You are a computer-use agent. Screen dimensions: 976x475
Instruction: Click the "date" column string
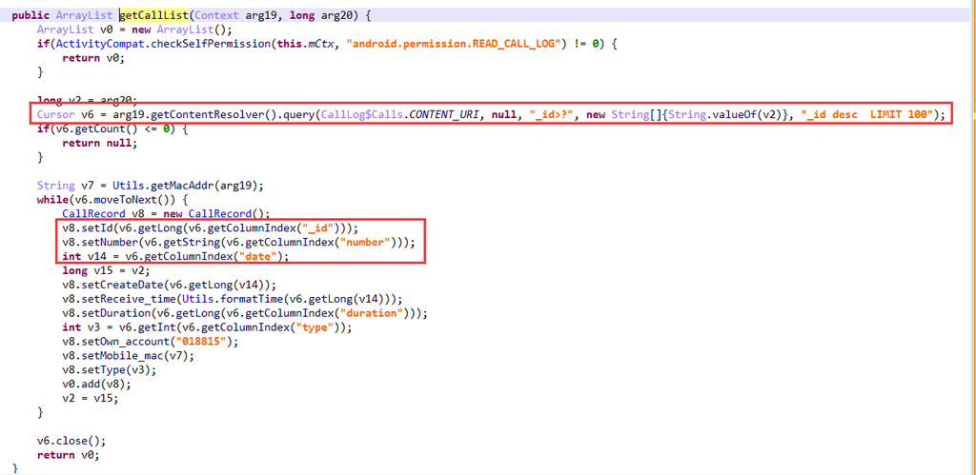pos(261,256)
